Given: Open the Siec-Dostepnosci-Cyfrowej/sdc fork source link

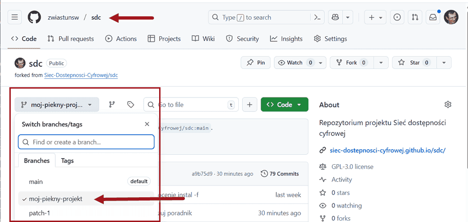Looking at the screenshot, I should click(80, 75).
